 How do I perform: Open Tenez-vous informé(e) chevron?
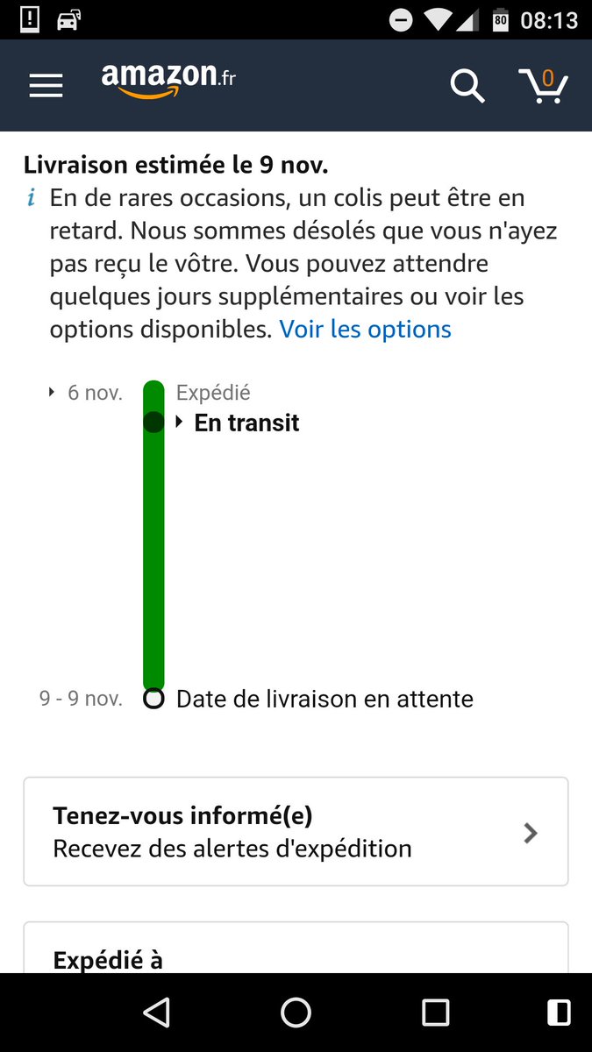530,833
